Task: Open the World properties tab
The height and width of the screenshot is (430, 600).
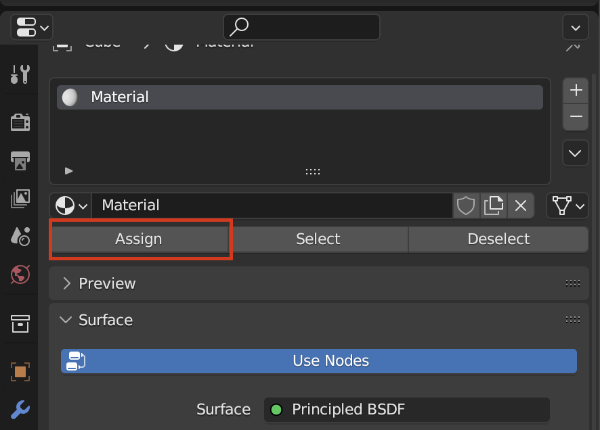Action: 20,274
